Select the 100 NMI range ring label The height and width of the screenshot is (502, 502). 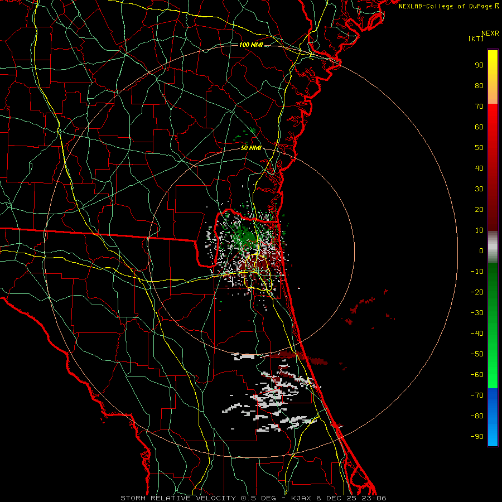(x=252, y=45)
